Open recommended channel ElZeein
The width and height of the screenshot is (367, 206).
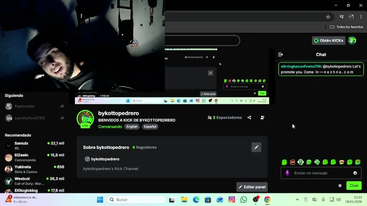(34, 157)
